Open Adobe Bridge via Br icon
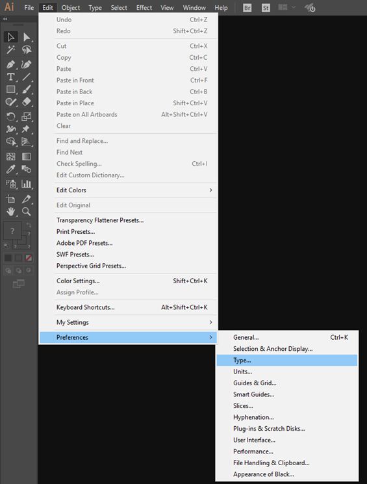Viewport: 367px width, 484px height. [247, 8]
